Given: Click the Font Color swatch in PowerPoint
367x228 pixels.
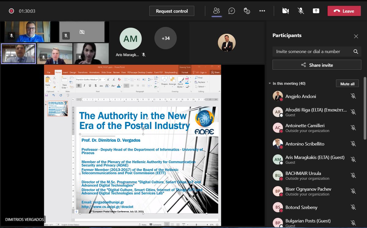Looking at the screenshot, I should (x=119, y=86).
